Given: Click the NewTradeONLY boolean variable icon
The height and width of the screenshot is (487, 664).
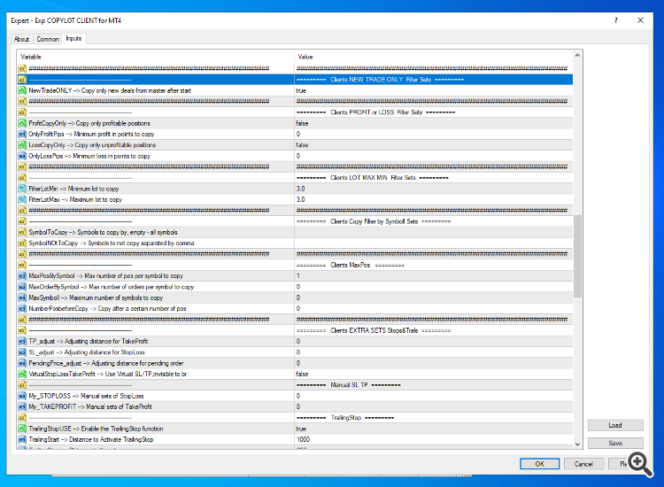Looking at the screenshot, I should click(22, 90).
